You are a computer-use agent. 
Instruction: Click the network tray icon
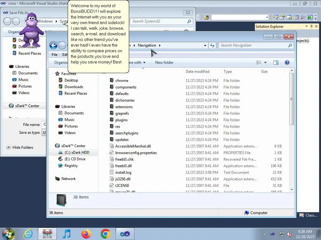pyautogui.click(x=282, y=234)
